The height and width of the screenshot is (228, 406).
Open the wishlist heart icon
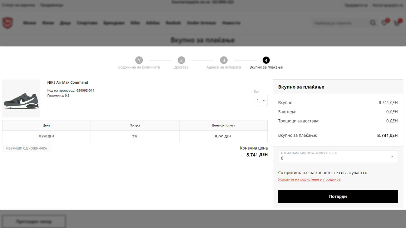(384, 23)
